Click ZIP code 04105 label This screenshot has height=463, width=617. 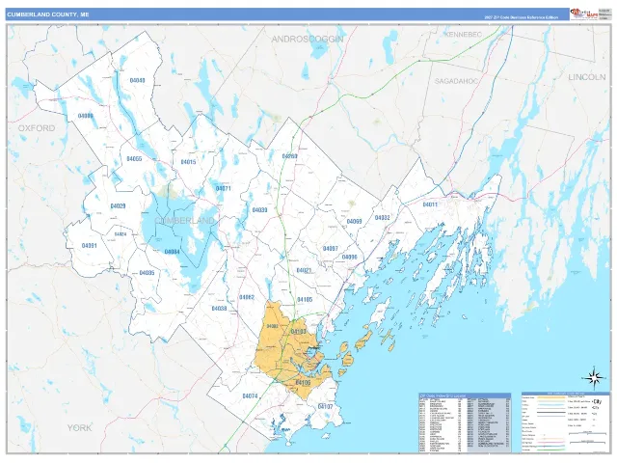[x=305, y=300]
